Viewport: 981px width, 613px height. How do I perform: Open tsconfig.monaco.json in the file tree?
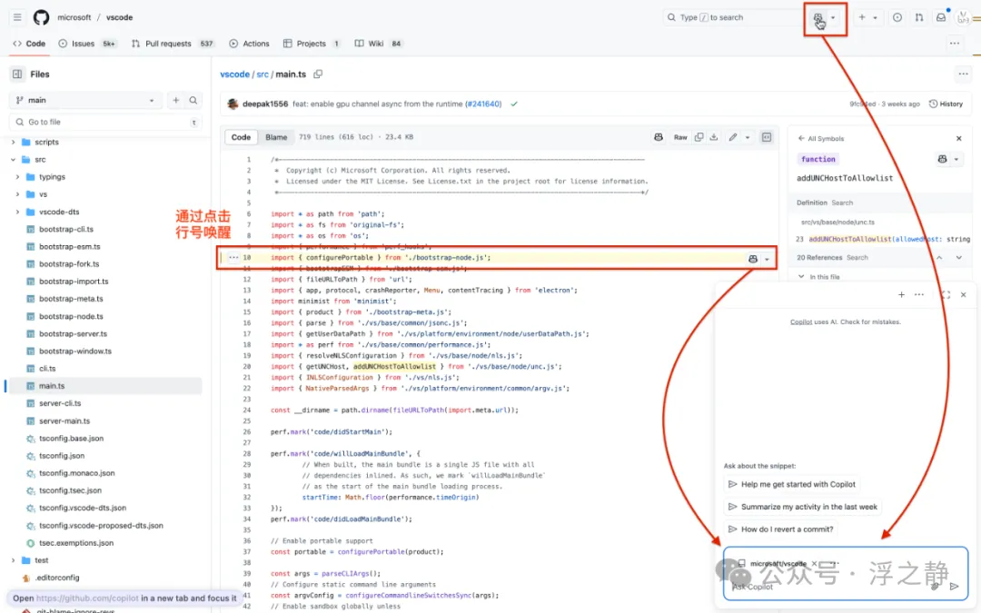77,473
